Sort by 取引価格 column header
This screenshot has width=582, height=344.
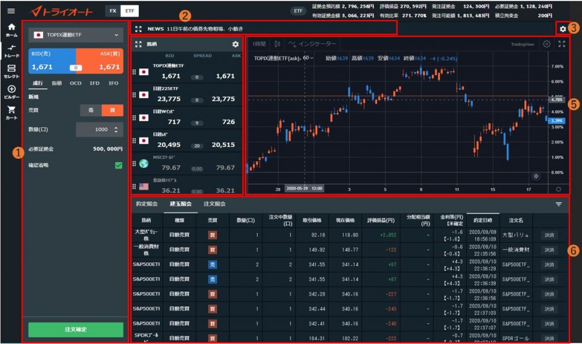coord(312,220)
